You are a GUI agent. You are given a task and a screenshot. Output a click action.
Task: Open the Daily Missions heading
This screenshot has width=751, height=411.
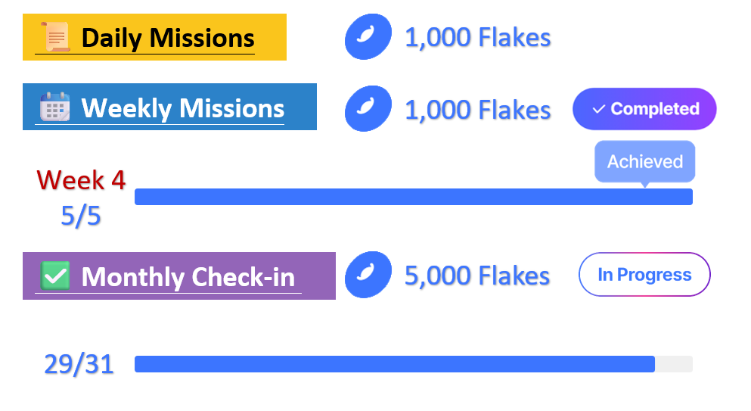pyautogui.click(x=168, y=37)
